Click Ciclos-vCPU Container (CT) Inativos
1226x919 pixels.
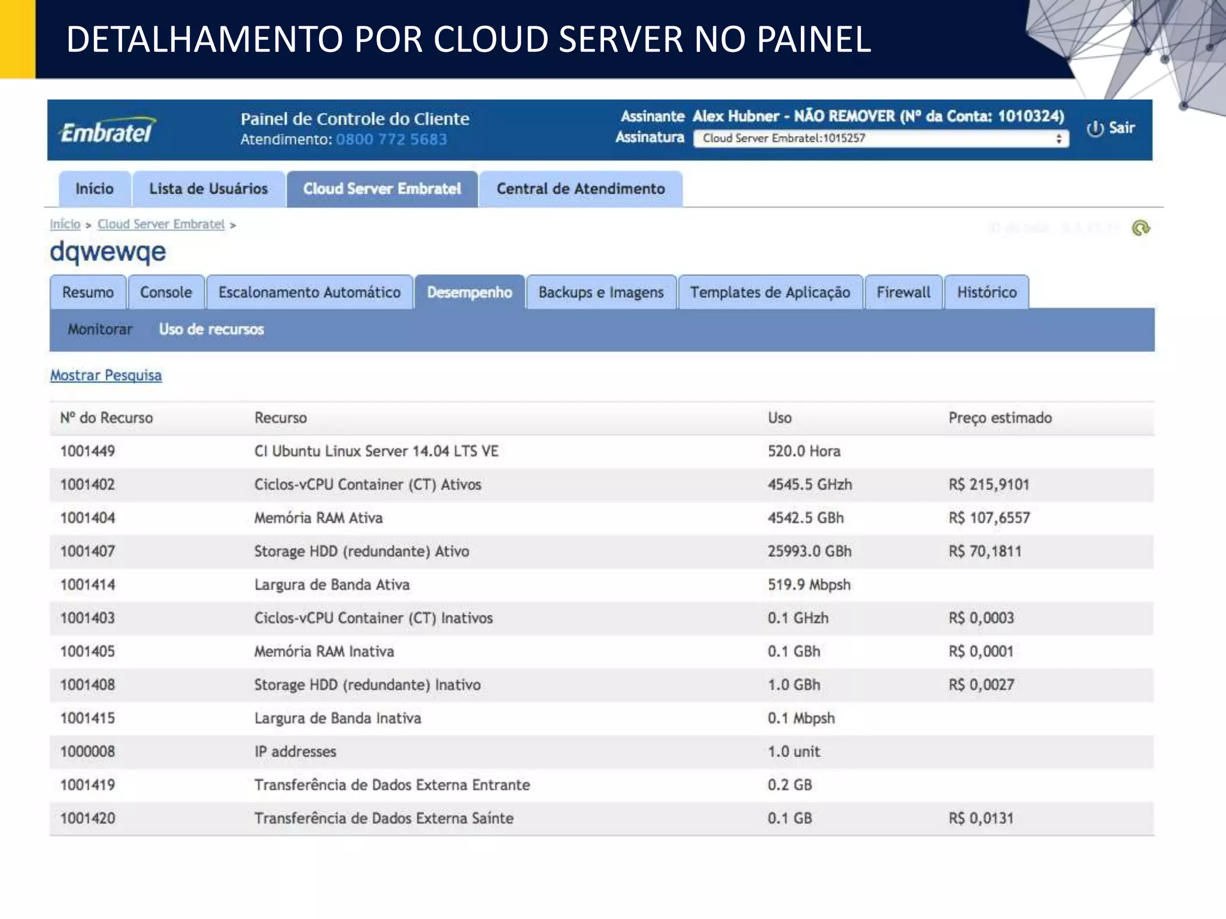tap(374, 618)
